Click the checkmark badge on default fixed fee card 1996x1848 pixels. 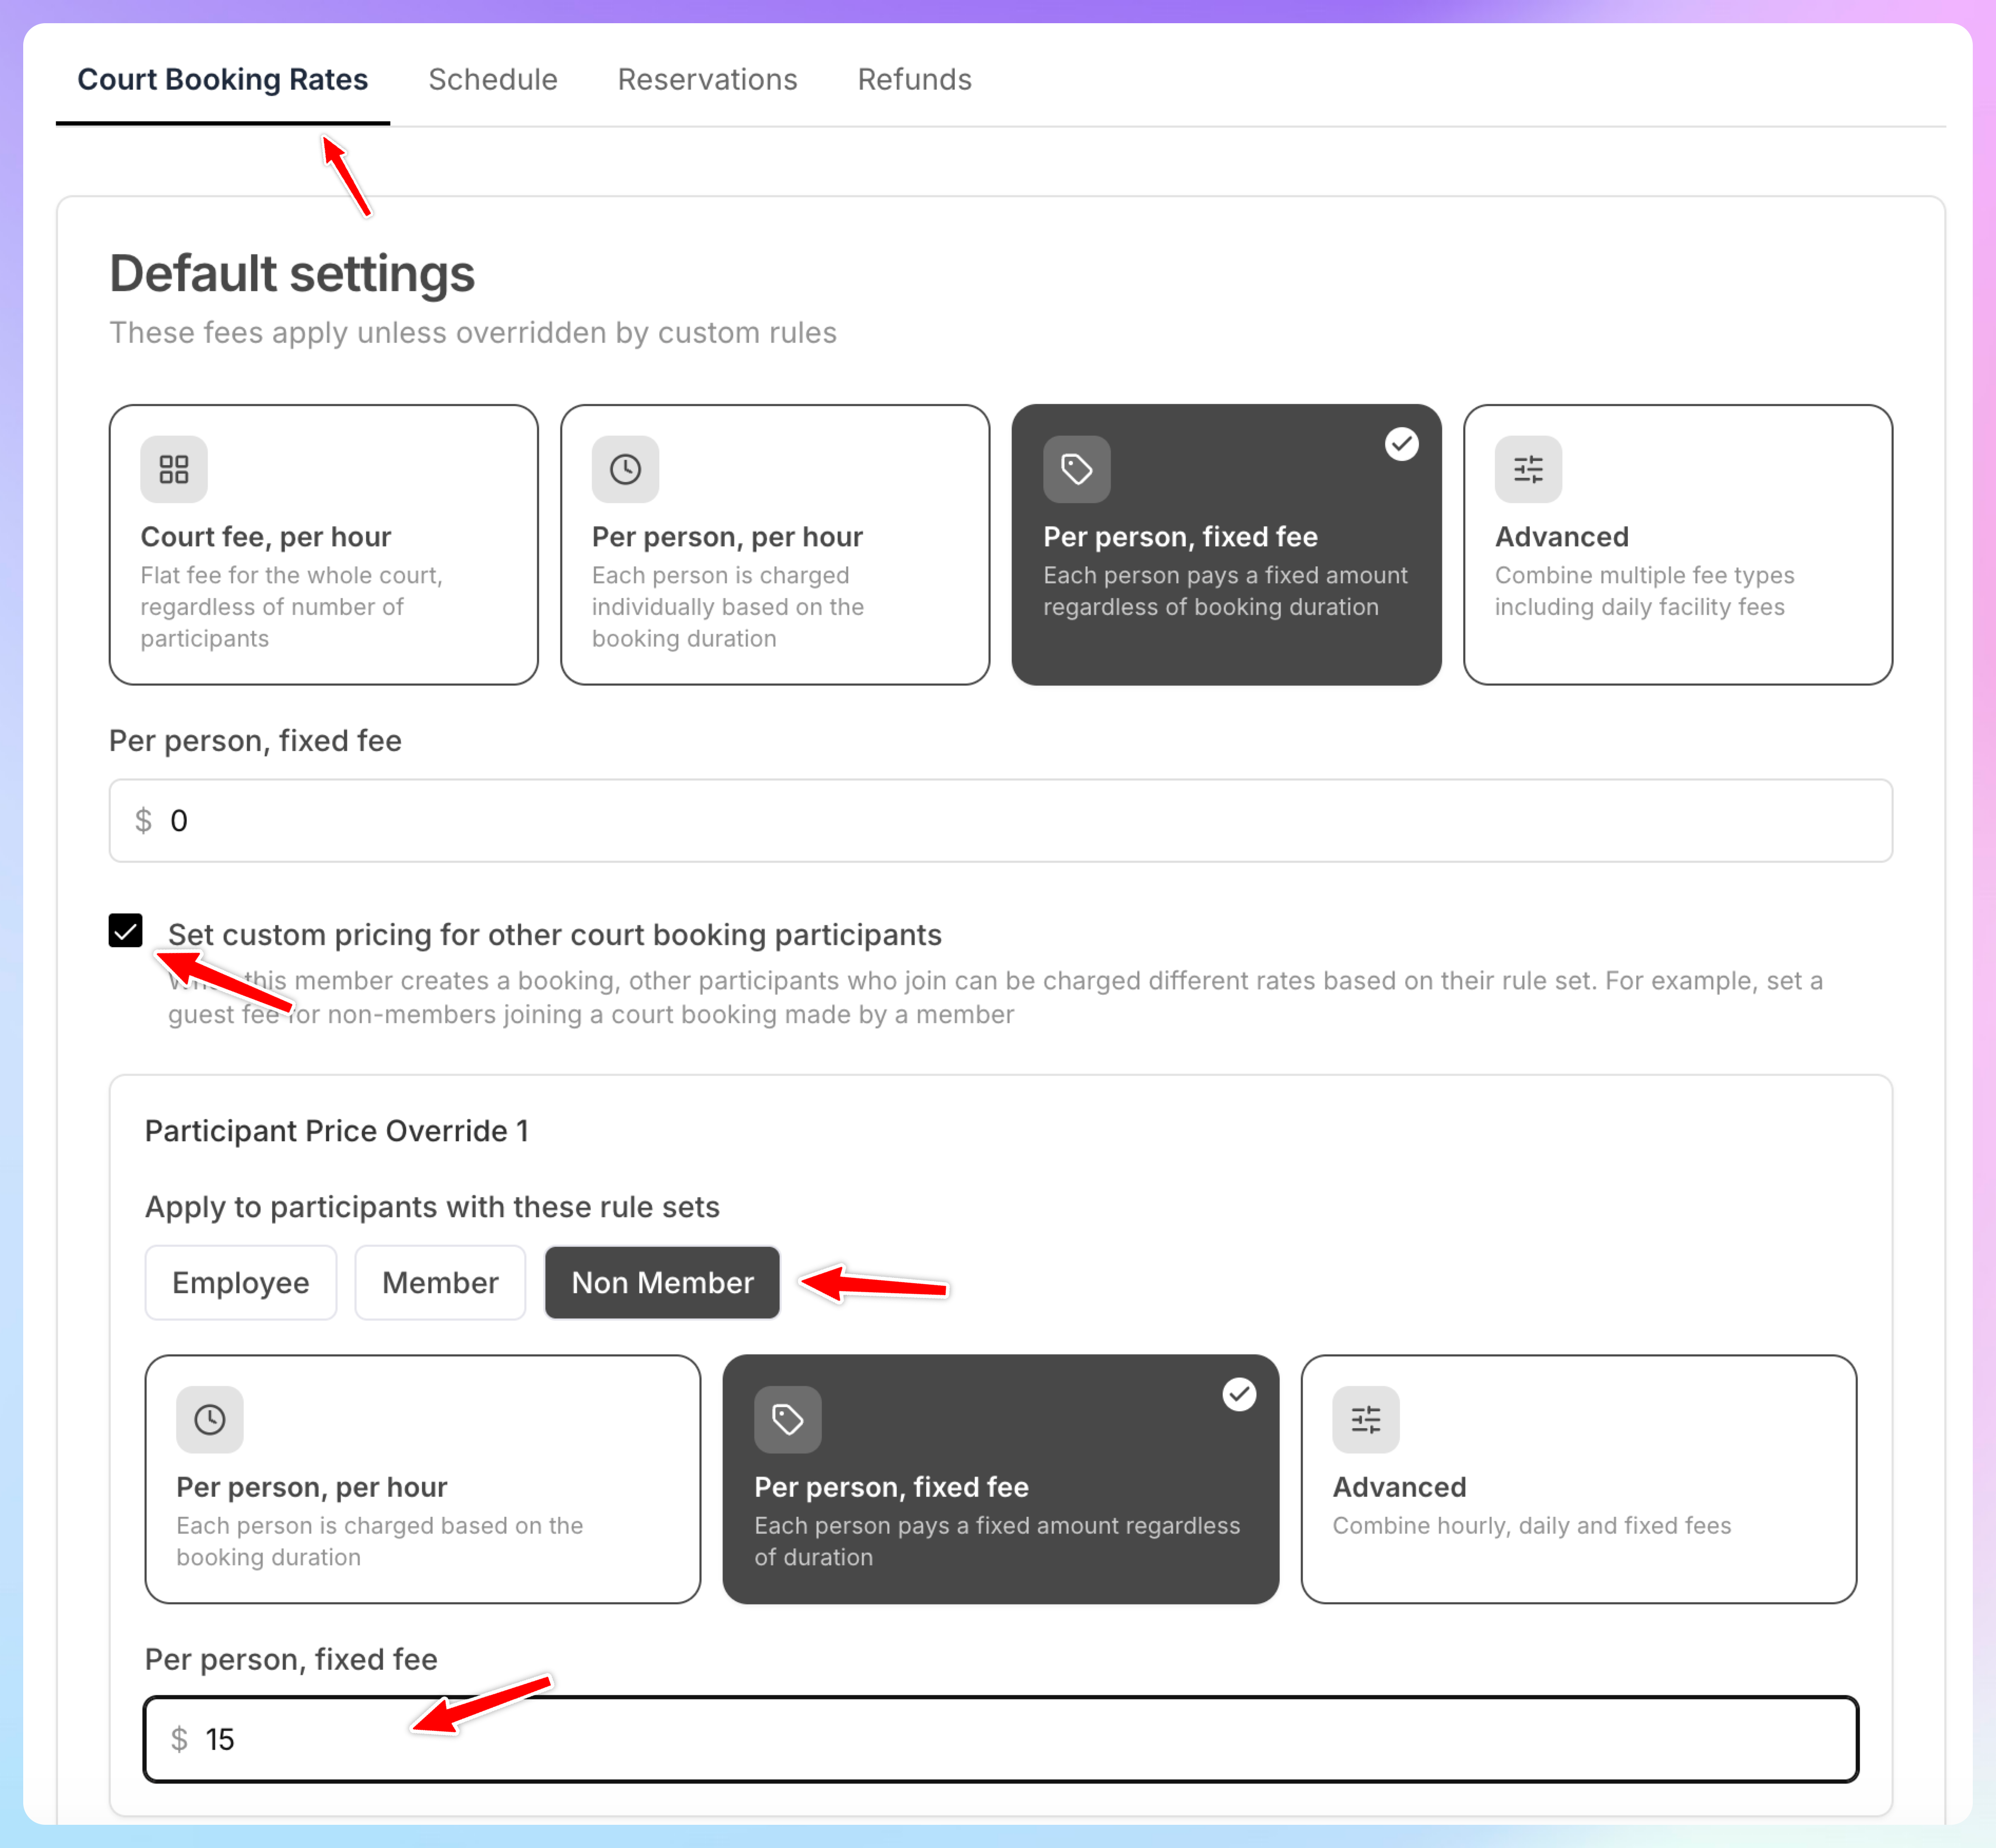[1401, 443]
